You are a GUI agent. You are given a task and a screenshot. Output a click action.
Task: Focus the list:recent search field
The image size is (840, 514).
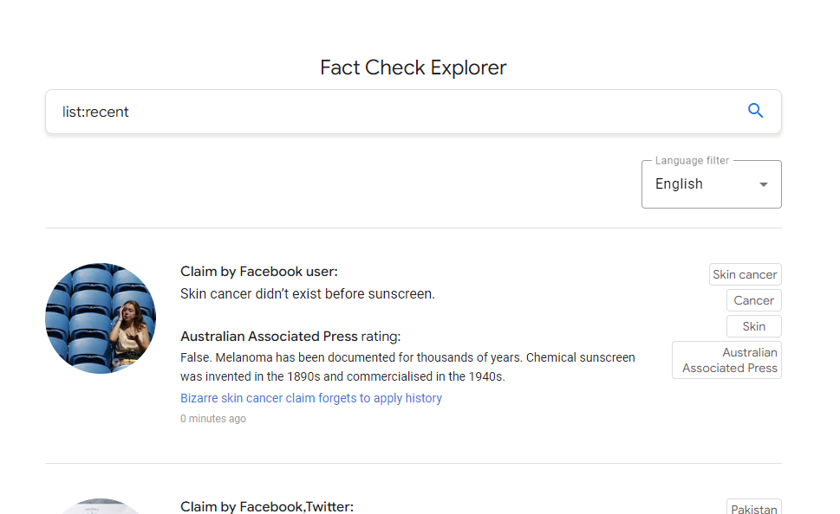[x=396, y=112]
